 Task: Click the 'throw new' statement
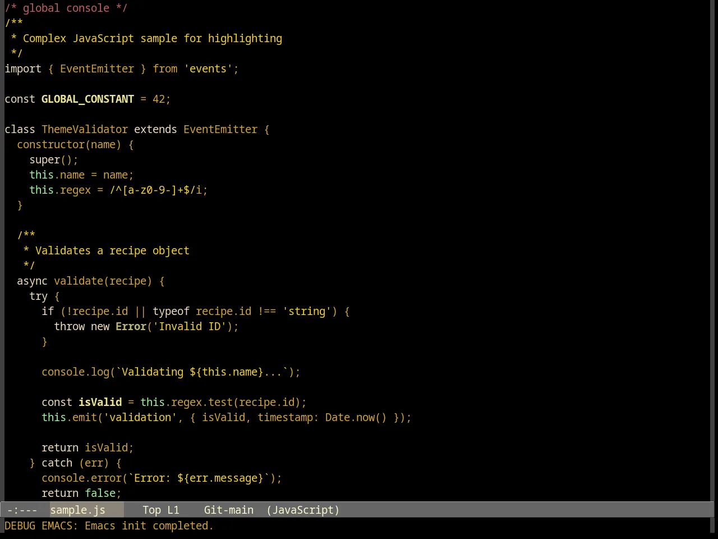click(81, 326)
